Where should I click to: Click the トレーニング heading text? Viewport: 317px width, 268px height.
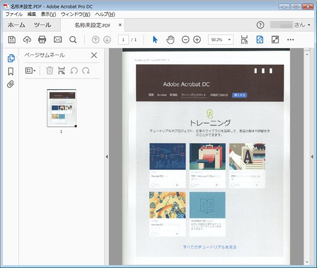(210, 123)
